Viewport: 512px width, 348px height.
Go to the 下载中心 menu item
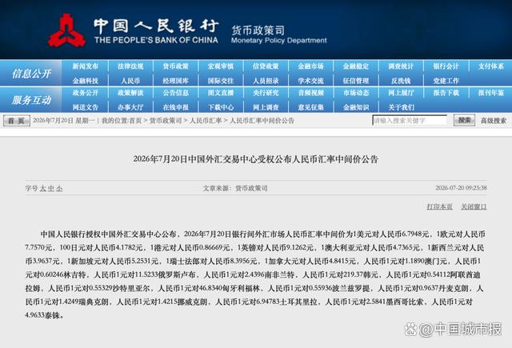[221, 107]
